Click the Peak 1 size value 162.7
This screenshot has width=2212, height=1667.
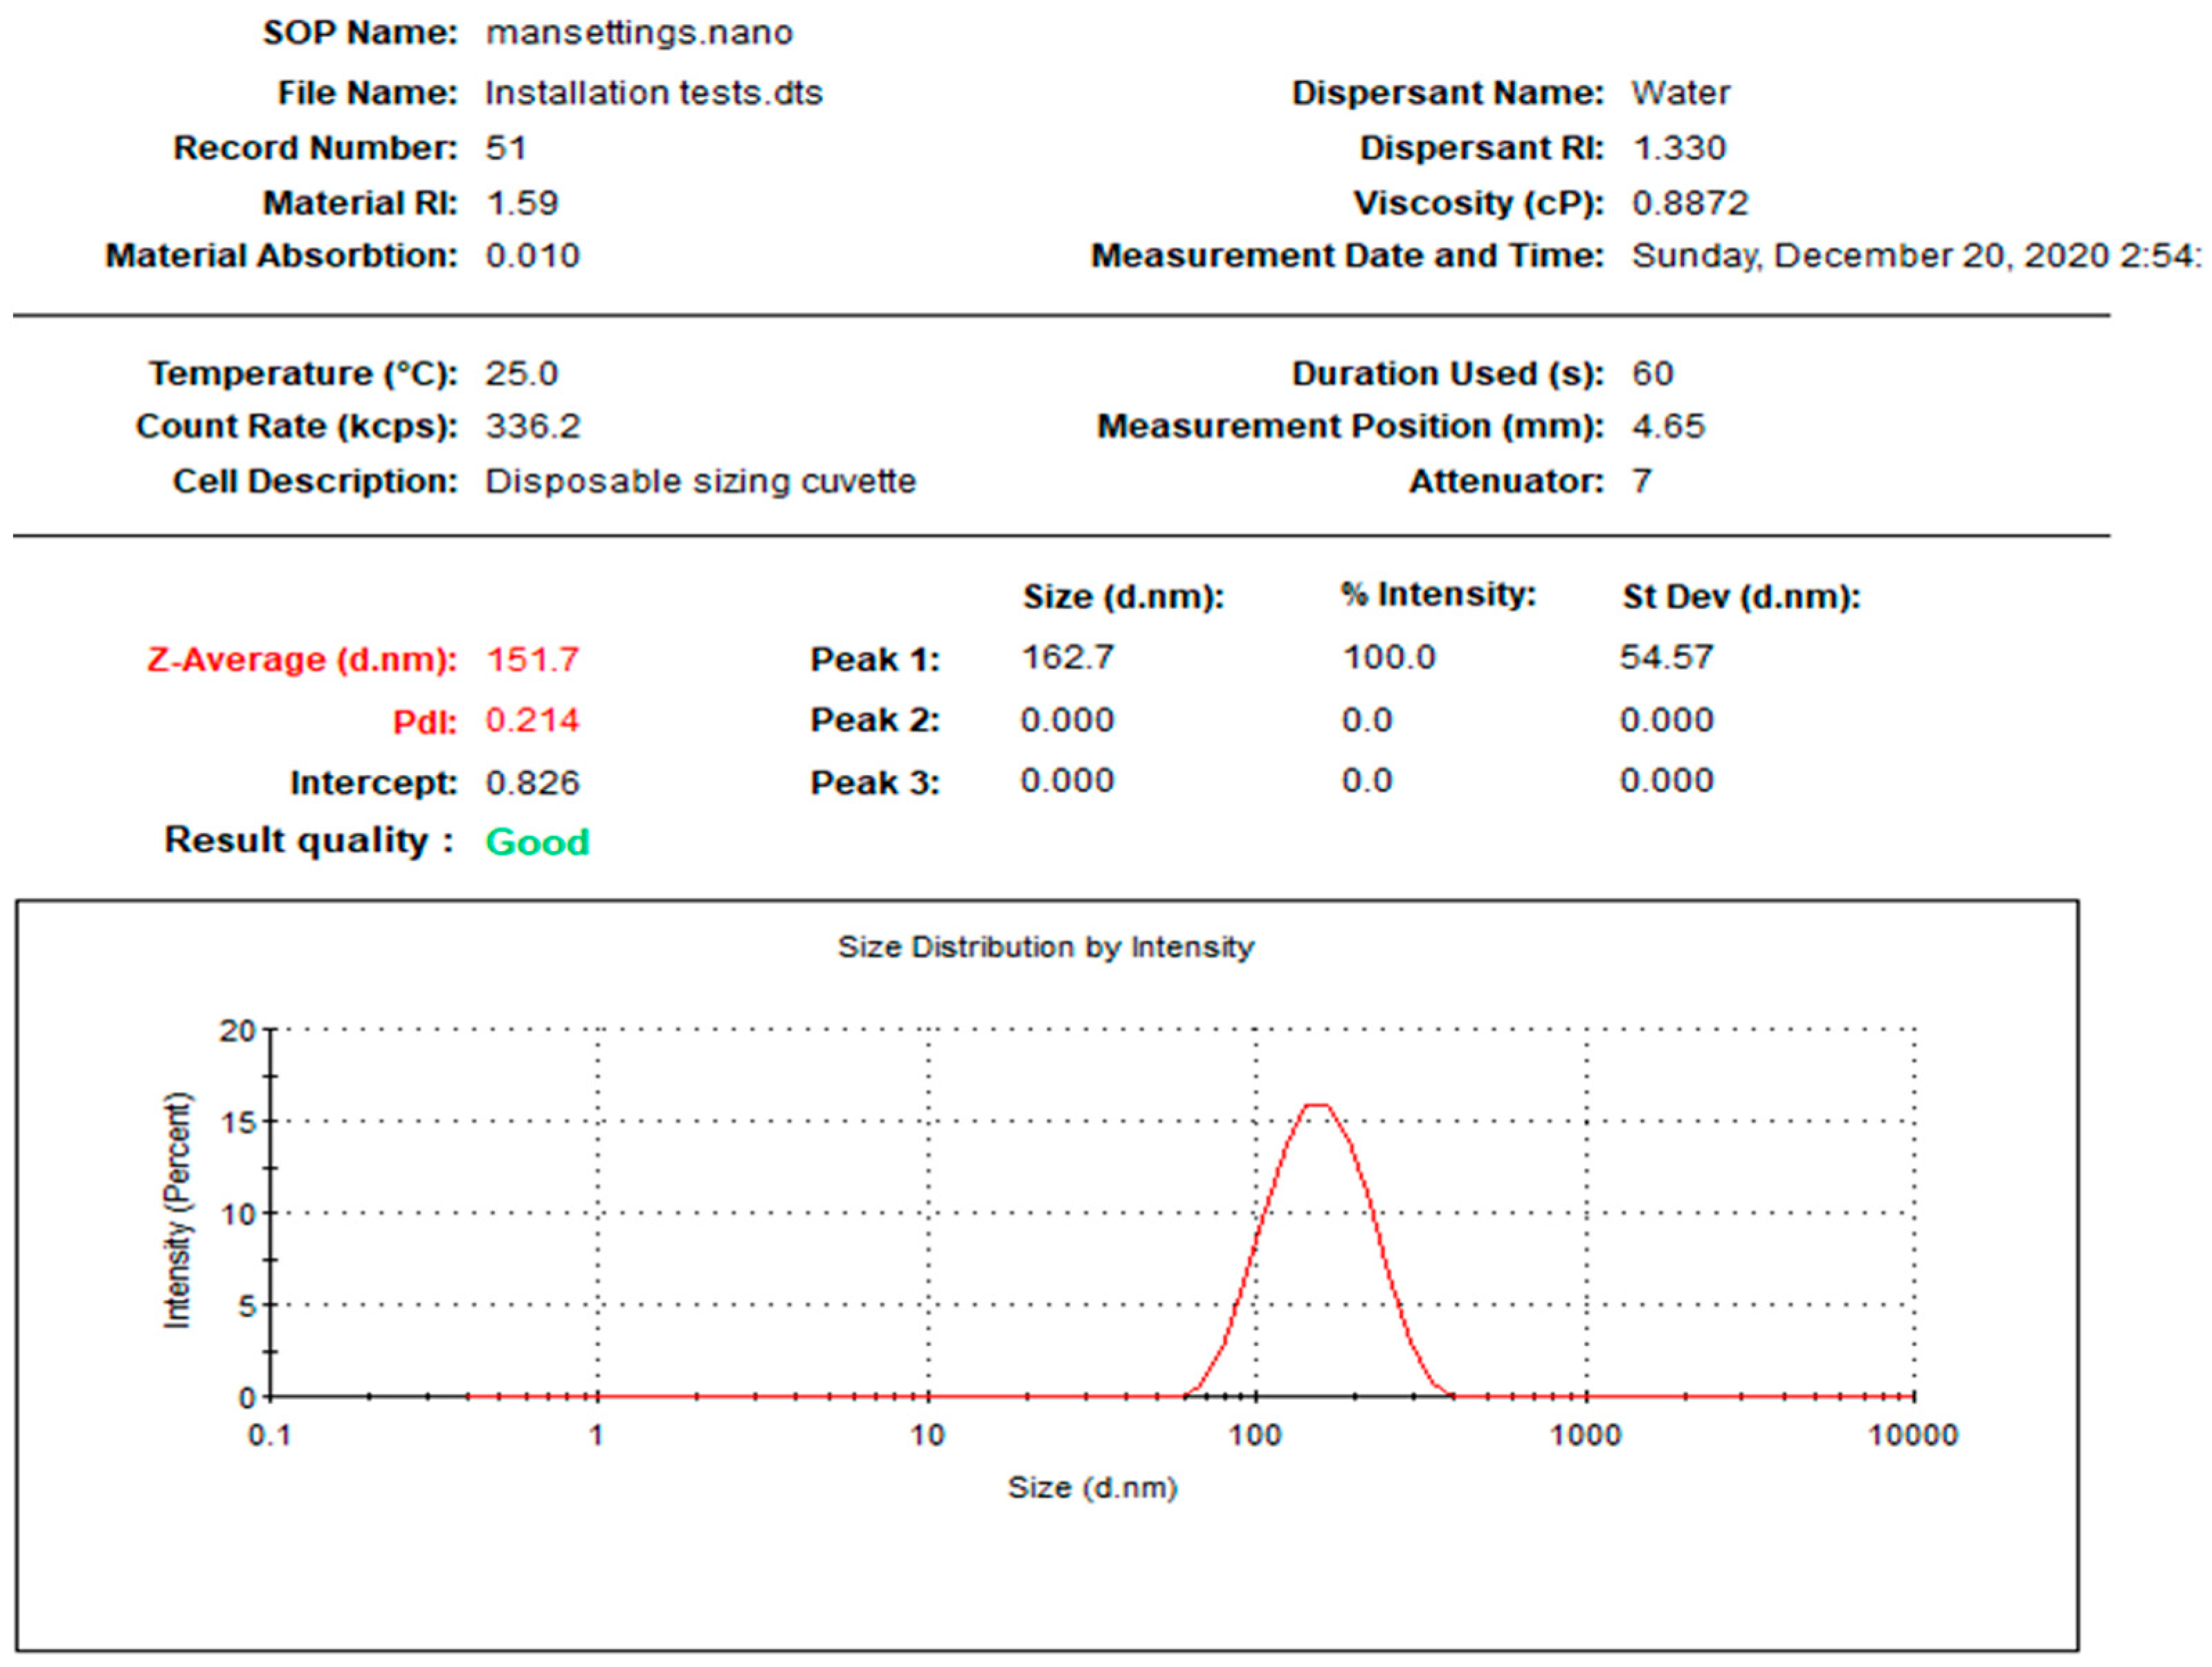tap(1067, 657)
